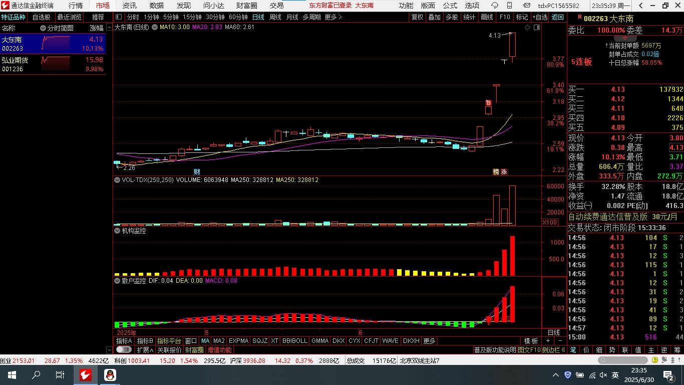684x385 pixels.
Task: Open Task View on the taskbar
Action: pyautogui.click(x=60, y=375)
